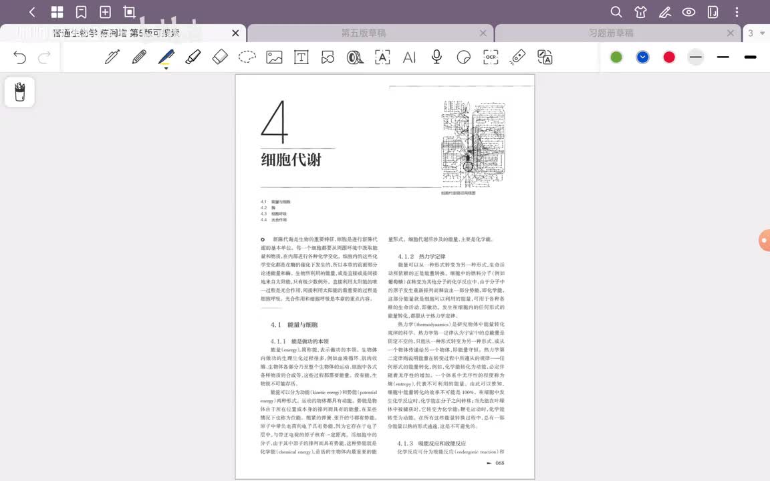This screenshot has width=770, height=481.
Task: Close the 第五版草稿 tab
Action: click(x=483, y=33)
